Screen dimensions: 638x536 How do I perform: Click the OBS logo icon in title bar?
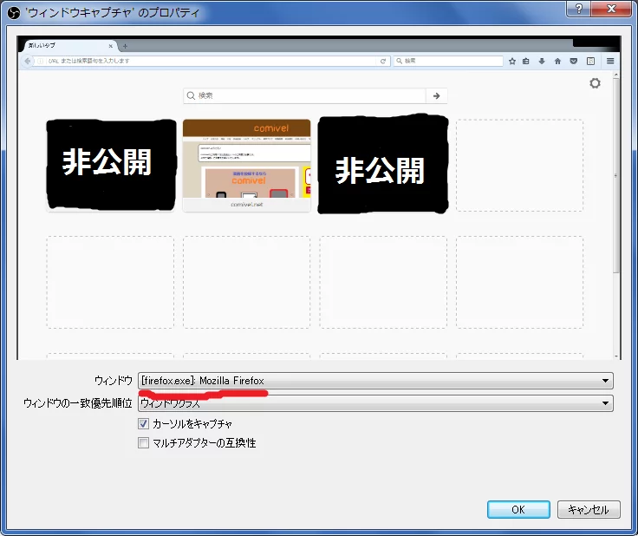[x=14, y=13]
